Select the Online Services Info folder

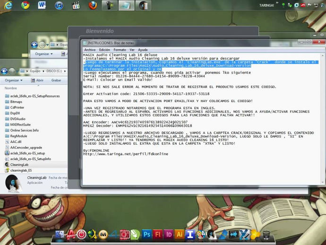(x=22, y=131)
